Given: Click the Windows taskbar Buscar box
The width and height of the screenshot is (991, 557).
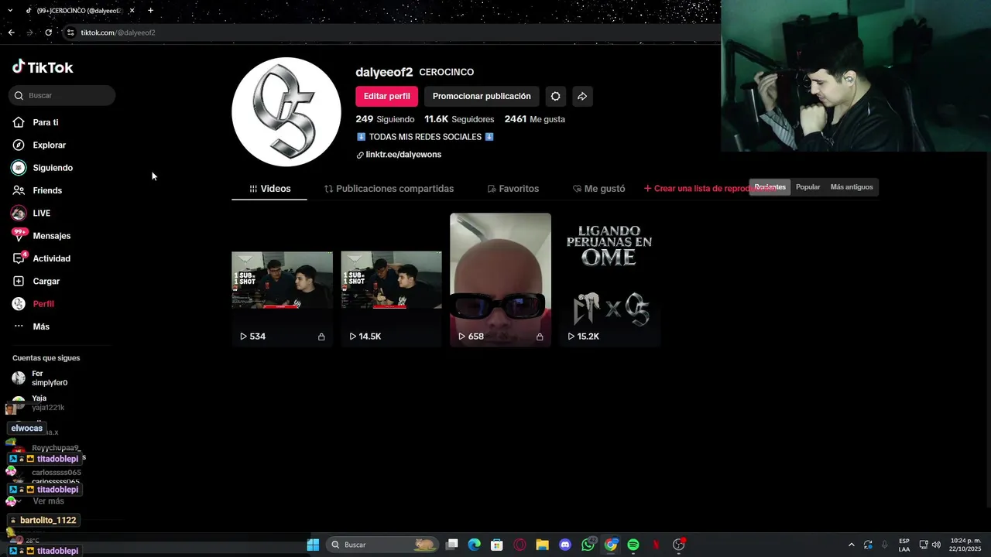Looking at the screenshot, I should coord(382,545).
